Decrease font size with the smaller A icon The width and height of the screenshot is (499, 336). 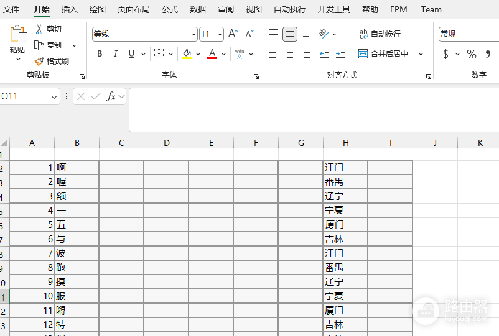250,34
